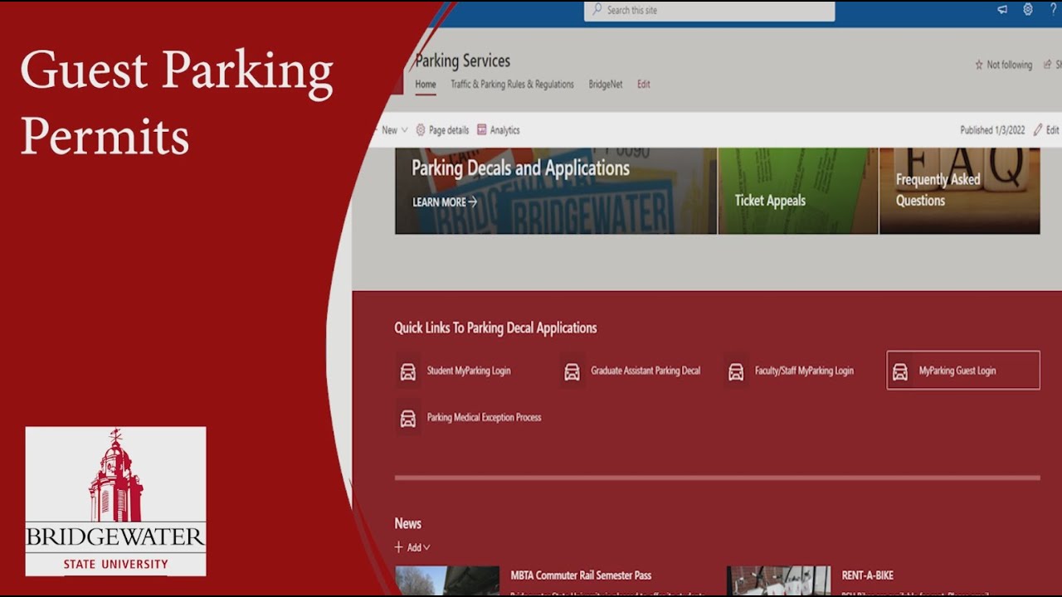Open MyParking Guest Login link
The height and width of the screenshot is (597, 1062).
coord(957,371)
